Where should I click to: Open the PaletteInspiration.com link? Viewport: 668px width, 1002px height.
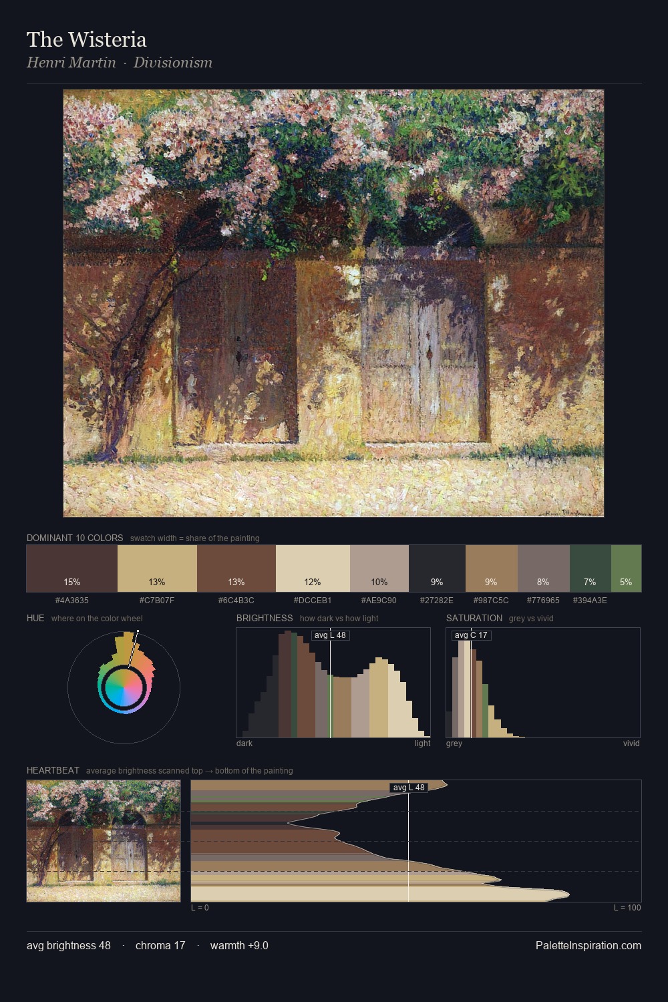click(589, 945)
